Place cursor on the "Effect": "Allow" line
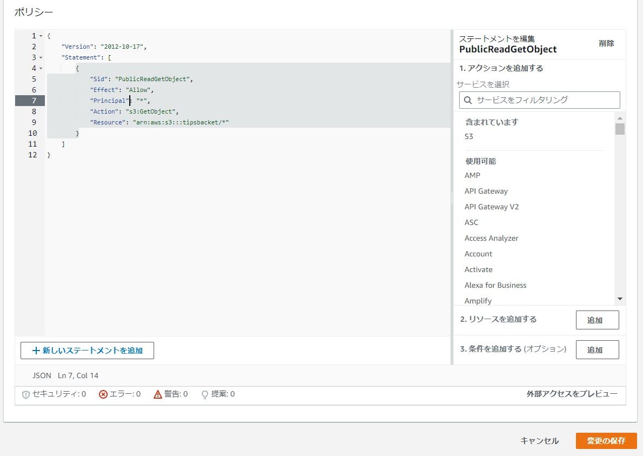This screenshot has height=456, width=643. 122,90
